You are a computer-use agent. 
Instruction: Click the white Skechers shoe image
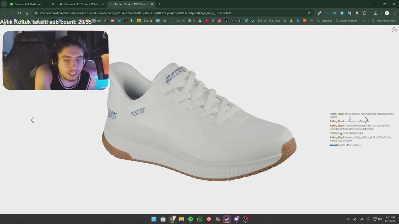(199, 121)
